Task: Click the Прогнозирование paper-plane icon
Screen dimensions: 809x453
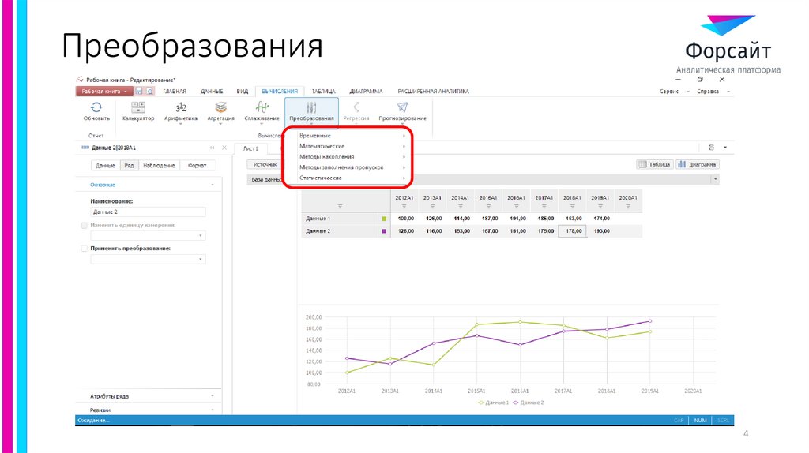Action: (x=402, y=107)
